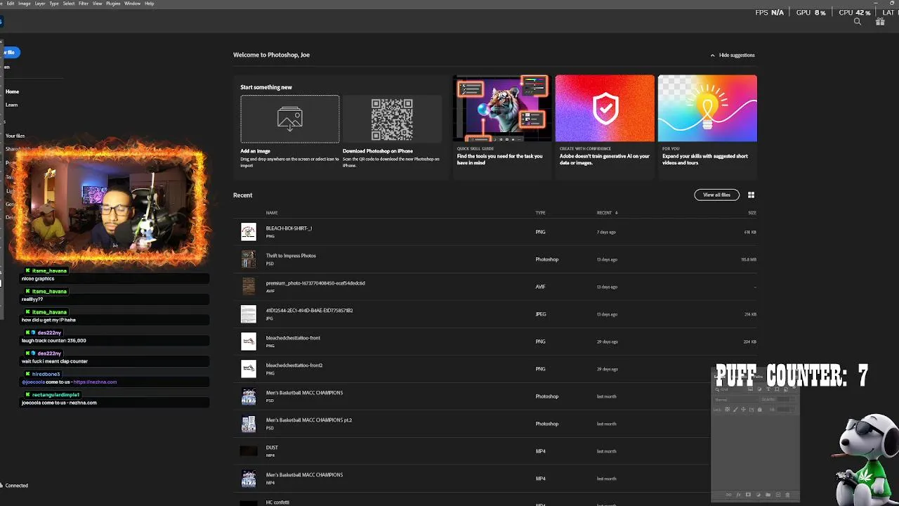Switch recent files to grid view

751,195
